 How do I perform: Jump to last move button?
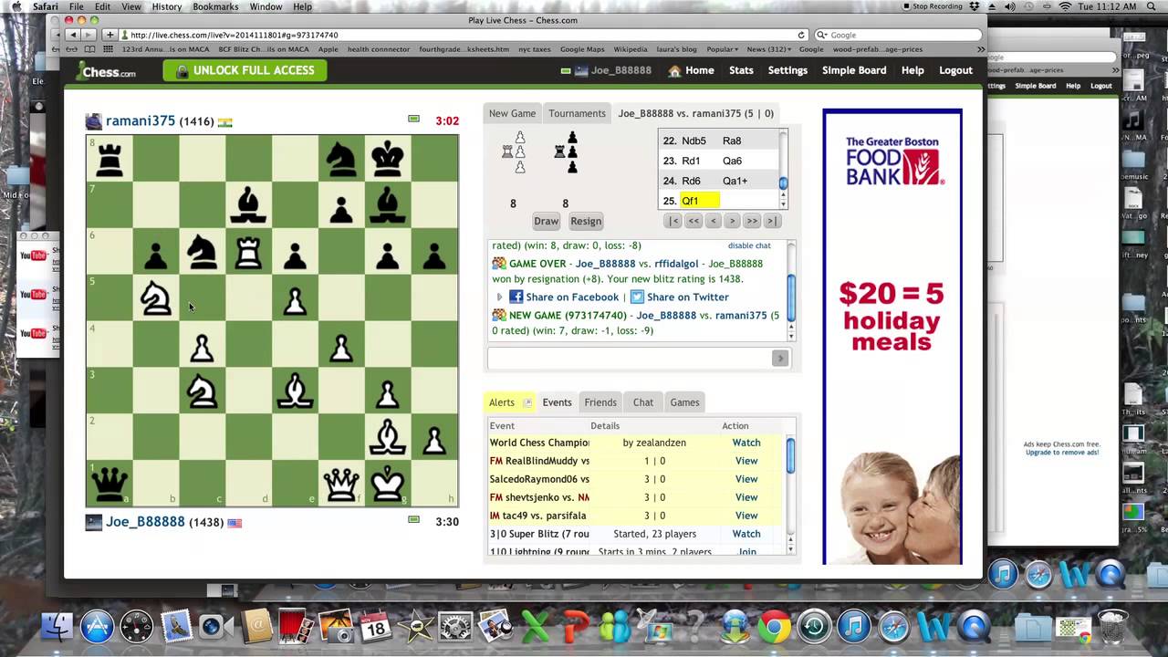[x=772, y=221]
